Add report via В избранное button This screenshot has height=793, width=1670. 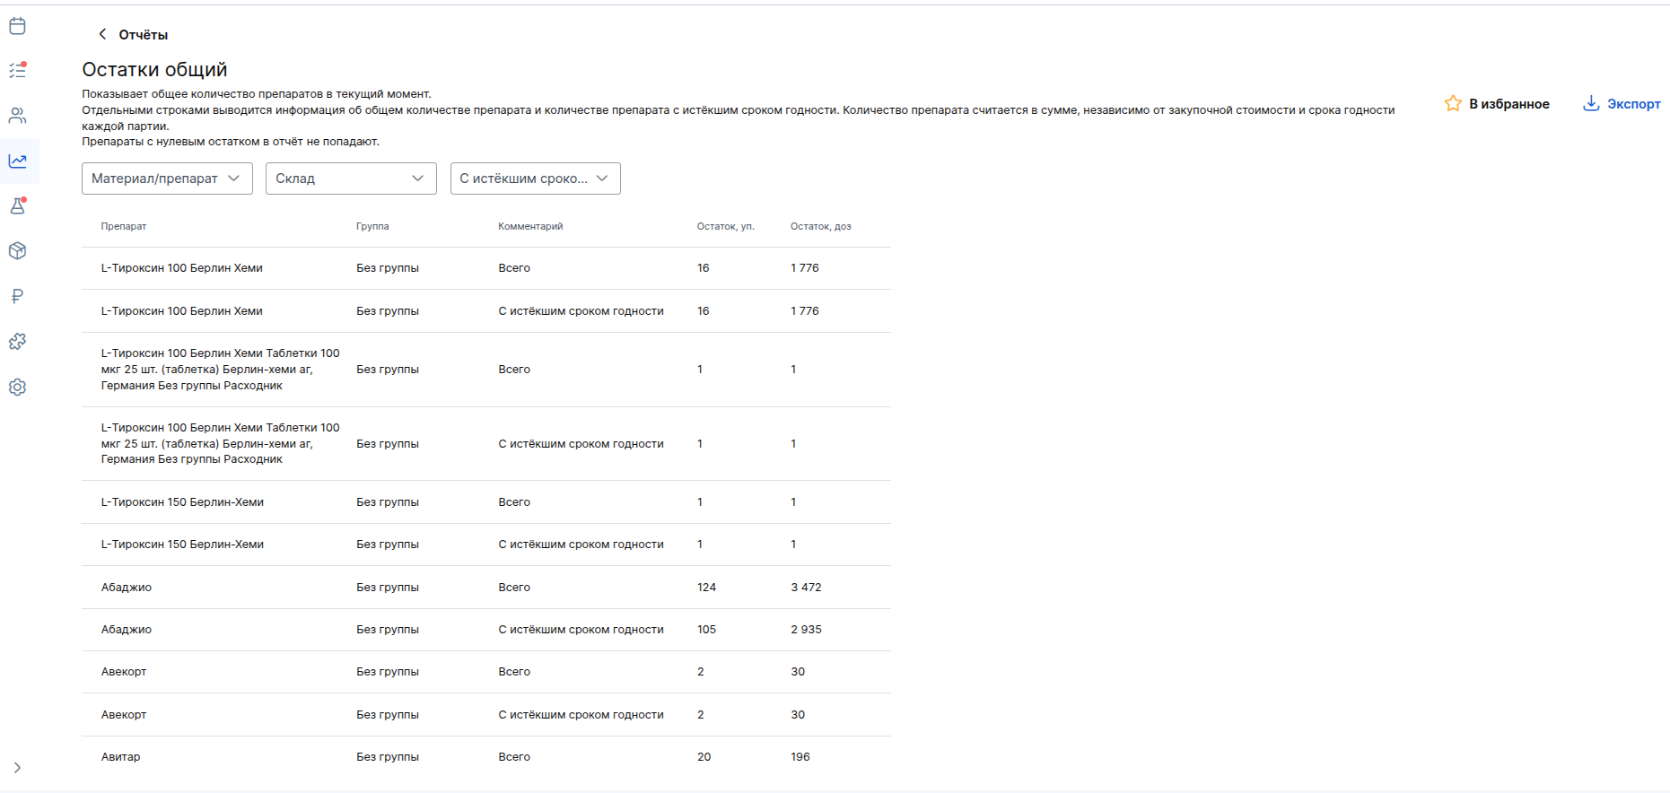1497,104
